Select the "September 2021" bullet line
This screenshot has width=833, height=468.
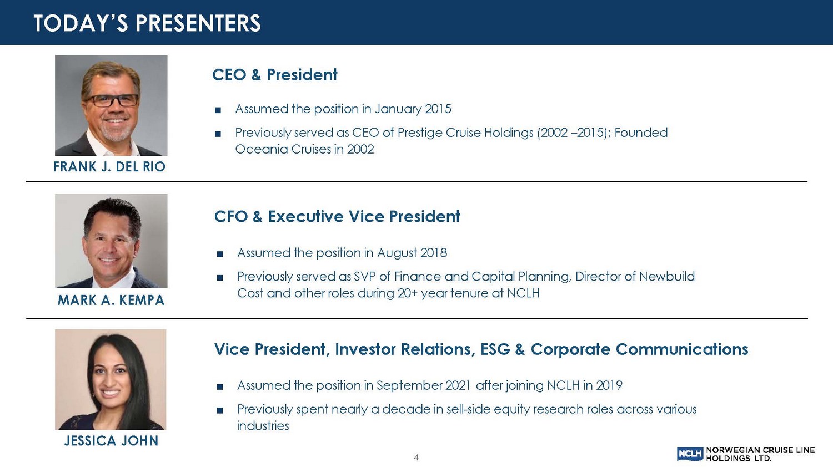coord(429,385)
